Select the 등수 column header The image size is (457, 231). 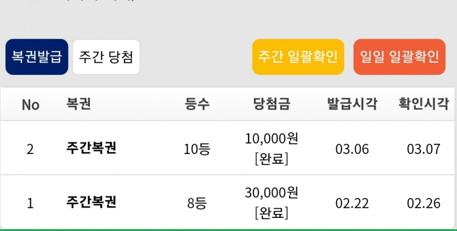click(197, 104)
